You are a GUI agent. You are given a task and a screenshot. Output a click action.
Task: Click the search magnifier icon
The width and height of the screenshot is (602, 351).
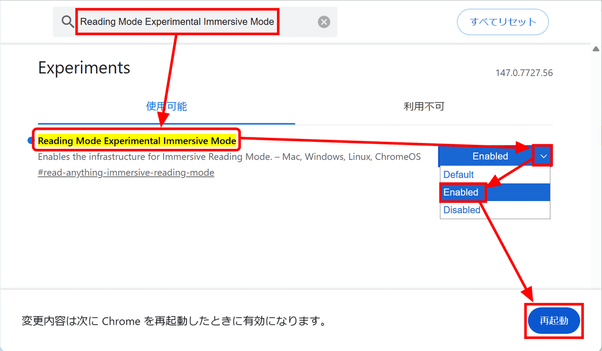click(x=68, y=22)
